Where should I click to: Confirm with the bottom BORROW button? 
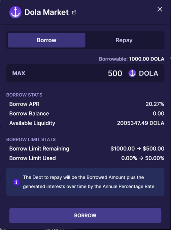(x=85, y=215)
